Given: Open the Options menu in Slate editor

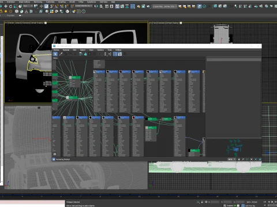Looking at the screenshot, I should (x=100, y=50).
